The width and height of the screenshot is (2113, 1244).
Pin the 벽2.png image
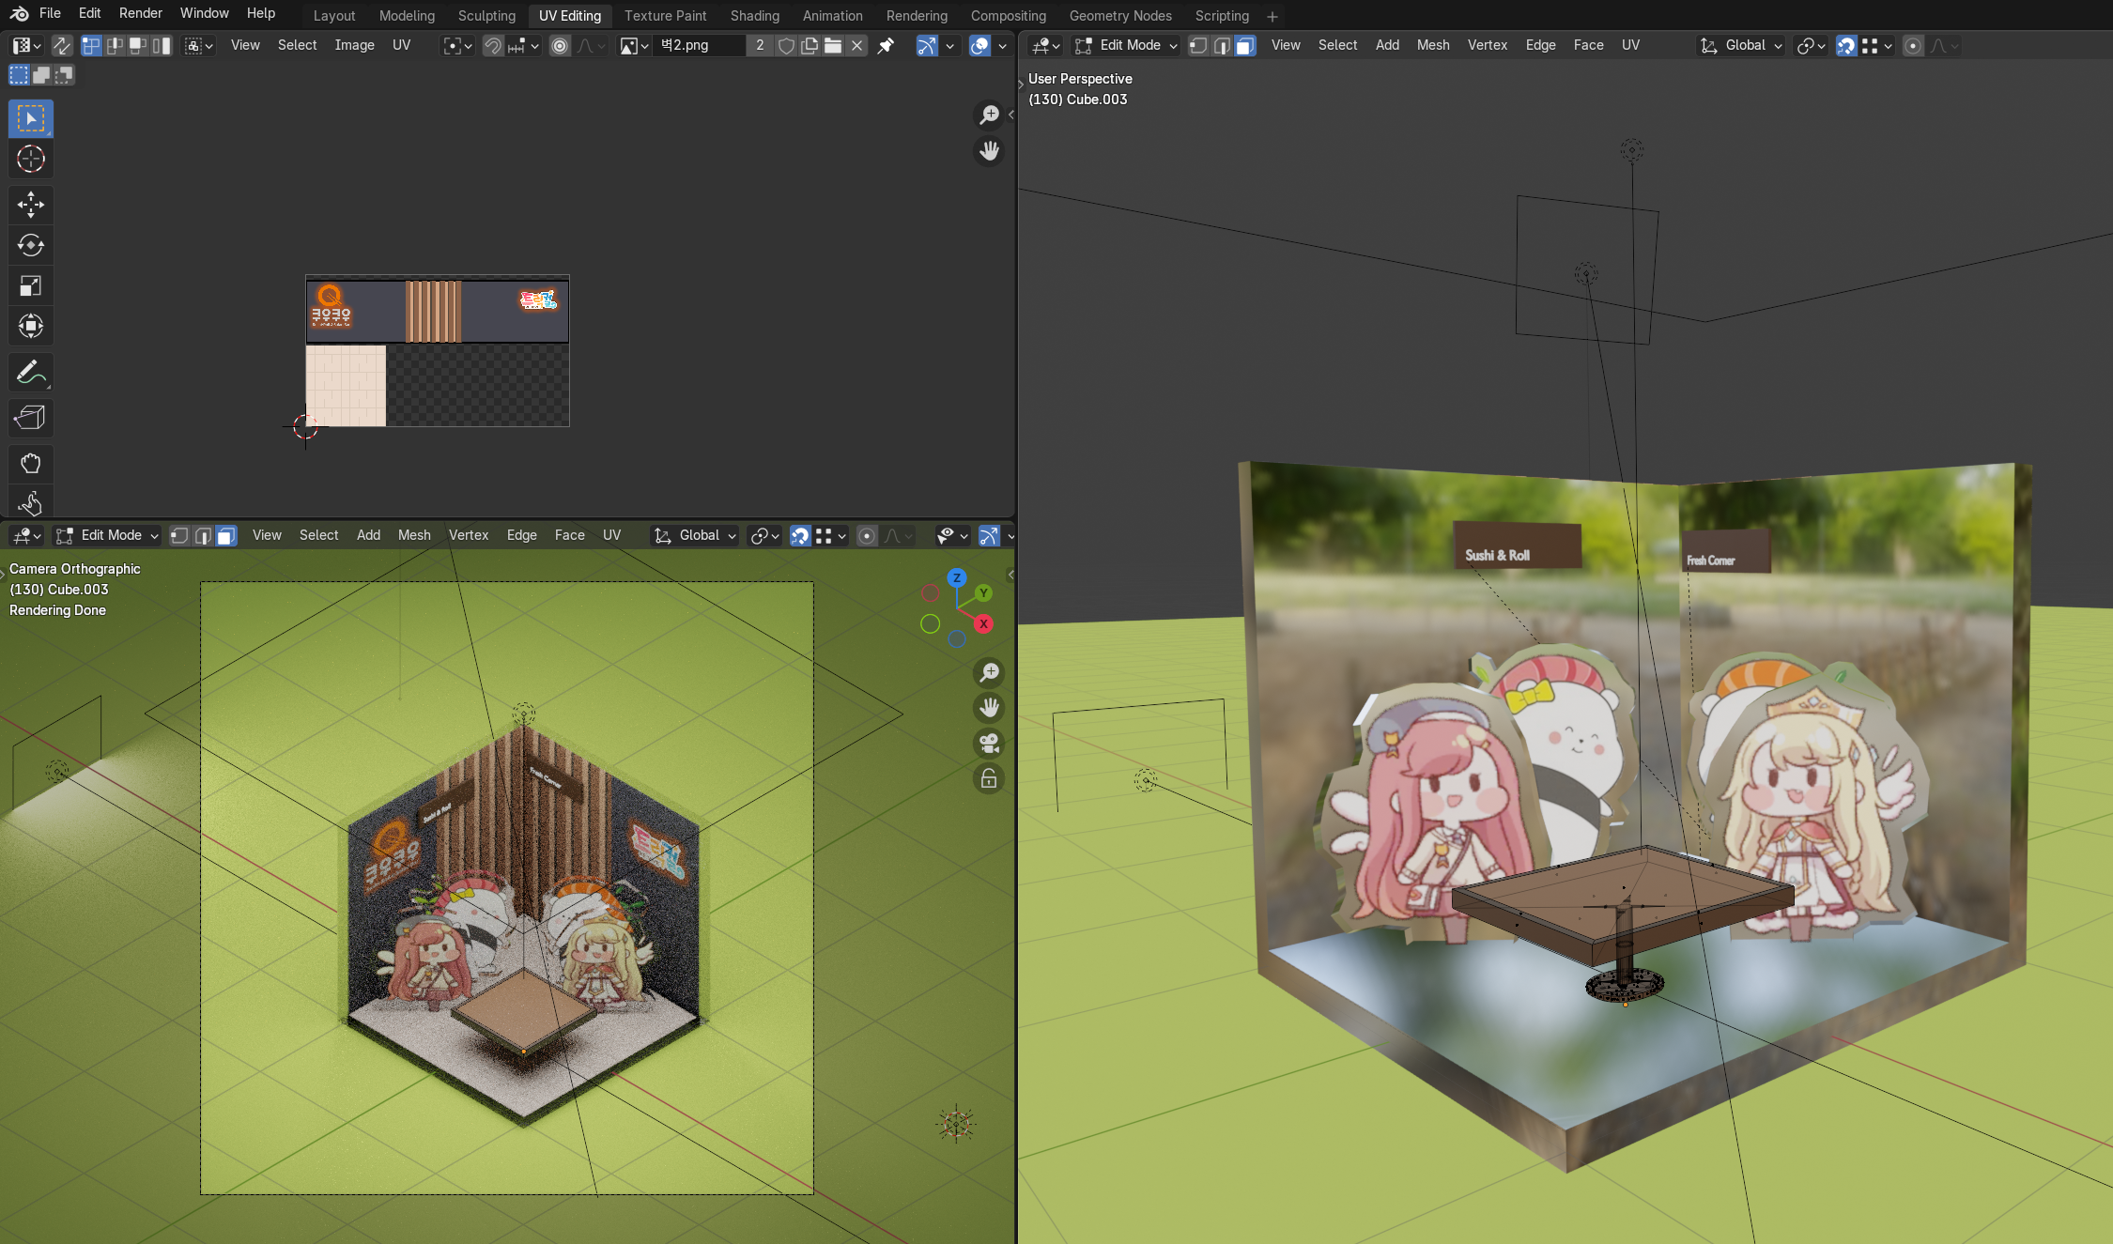tap(886, 45)
